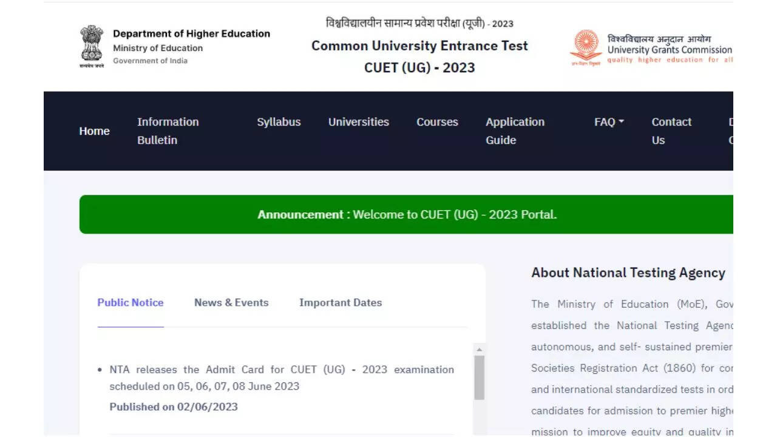The width and height of the screenshot is (777, 437).
Task: Open the Admit Card release notice
Action: pos(282,378)
